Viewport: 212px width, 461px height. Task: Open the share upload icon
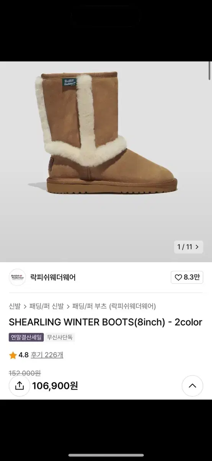click(x=19, y=386)
